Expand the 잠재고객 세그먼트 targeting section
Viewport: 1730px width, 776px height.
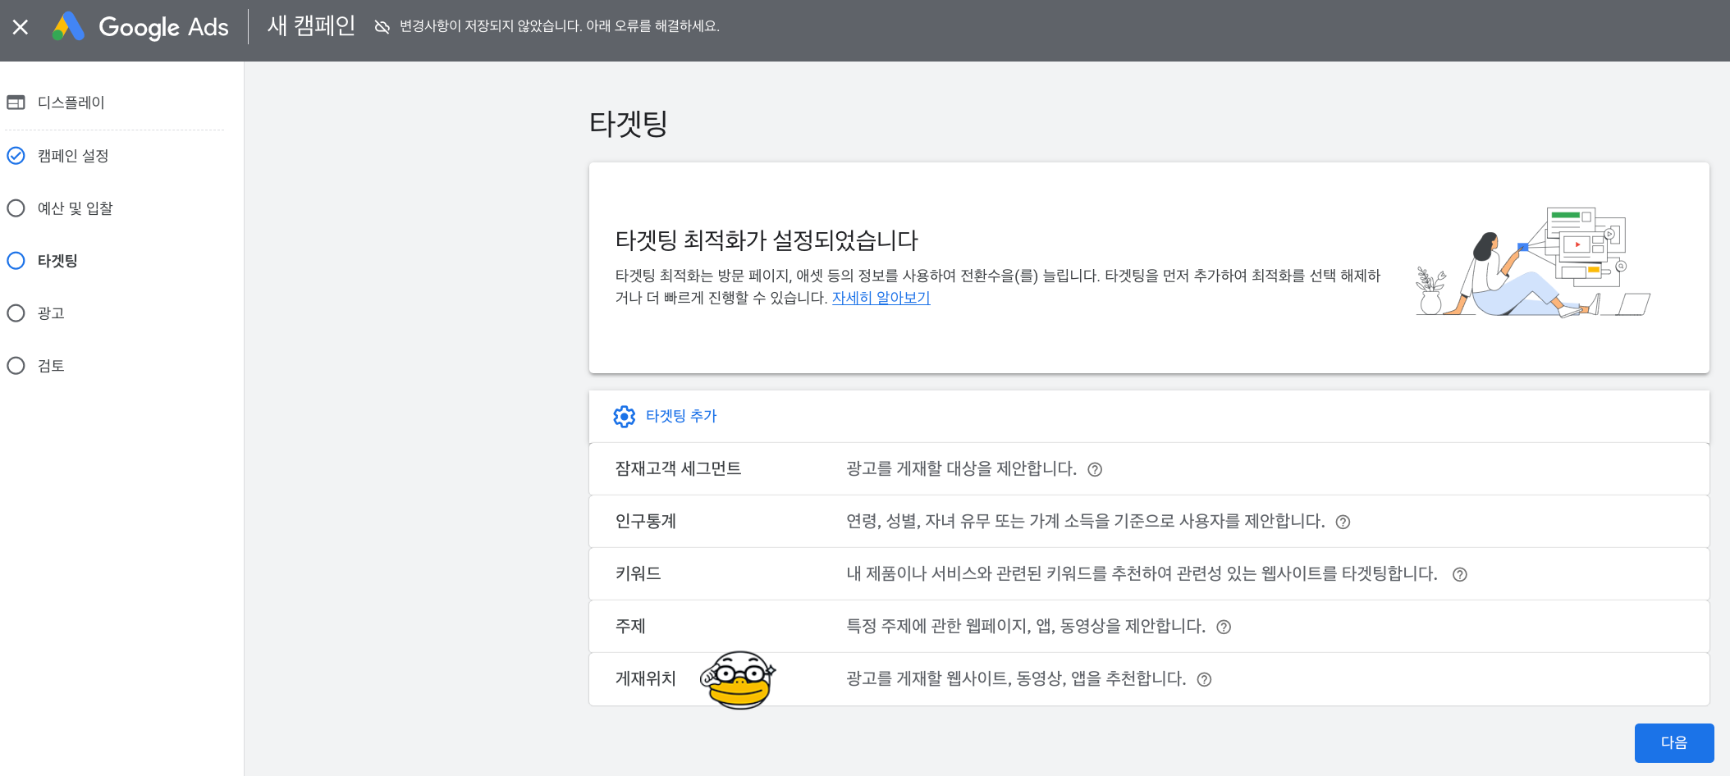click(x=679, y=469)
